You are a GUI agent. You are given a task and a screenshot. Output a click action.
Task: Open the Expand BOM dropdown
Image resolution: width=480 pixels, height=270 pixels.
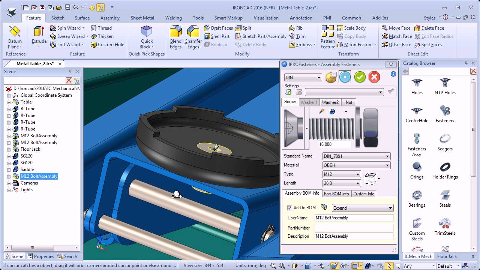click(363, 208)
